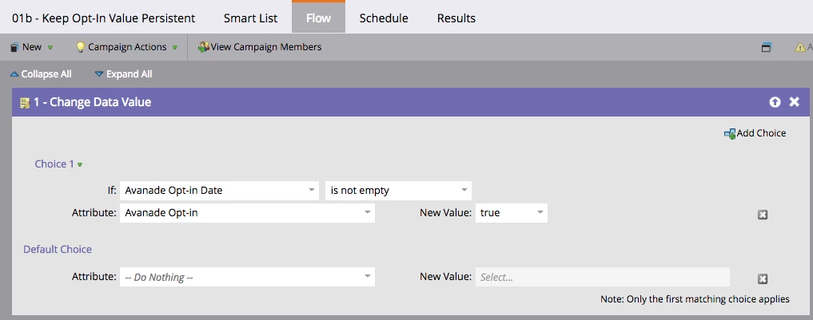Remove Choice 1 with its X icon
Image resolution: width=813 pixels, height=320 pixels.
[763, 215]
